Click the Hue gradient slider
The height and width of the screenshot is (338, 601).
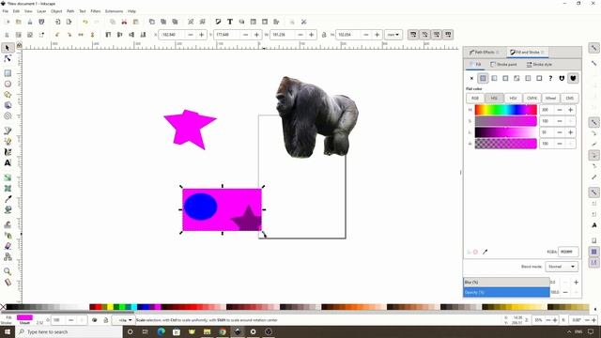[x=505, y=110]
